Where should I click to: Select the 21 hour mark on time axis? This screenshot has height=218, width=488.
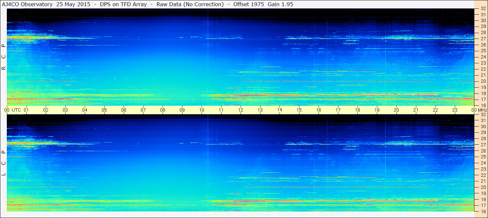[416, 110]
